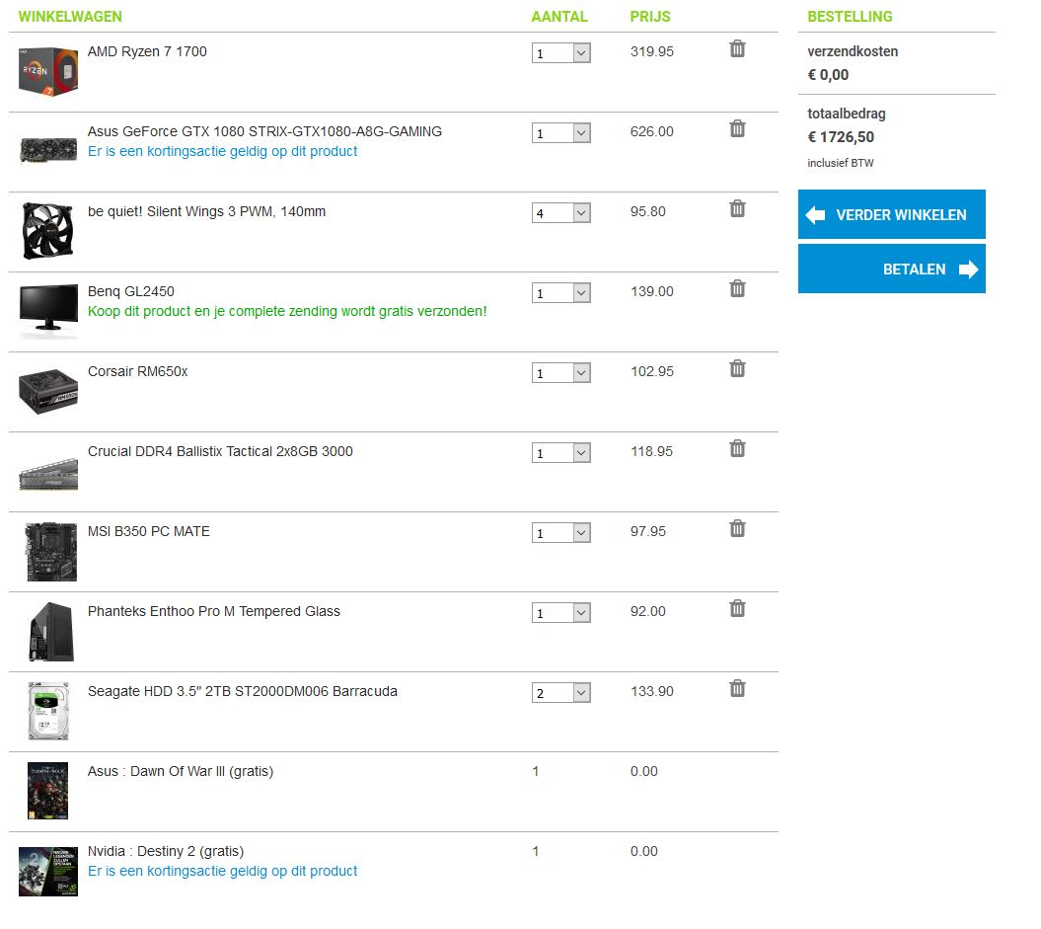Viewport: 1041px width, 929px height.
Task: Open quantity dropdown for AMD Ryzen 7 1700
Action: (x=561, y=53)
